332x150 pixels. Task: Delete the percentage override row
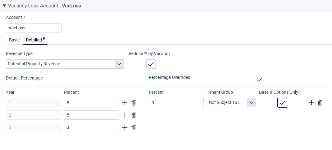pos(320,103)
